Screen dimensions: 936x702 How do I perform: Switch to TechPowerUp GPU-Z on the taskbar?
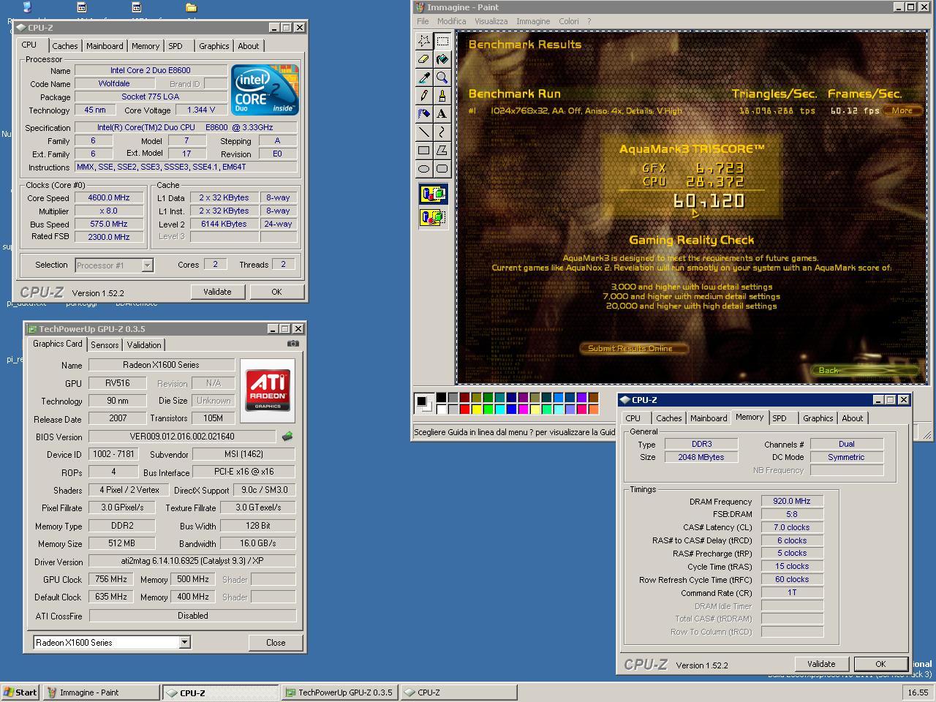coord(340,692)
